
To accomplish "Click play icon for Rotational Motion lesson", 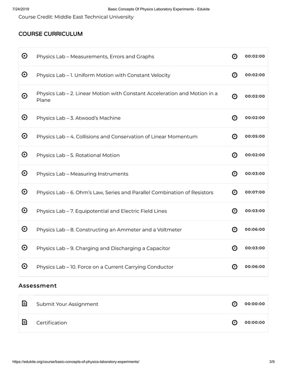I will pos(24,155).
